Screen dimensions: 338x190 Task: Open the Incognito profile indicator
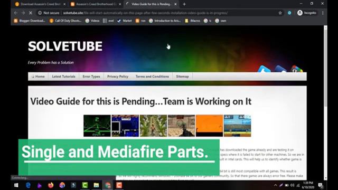(307, 13)
